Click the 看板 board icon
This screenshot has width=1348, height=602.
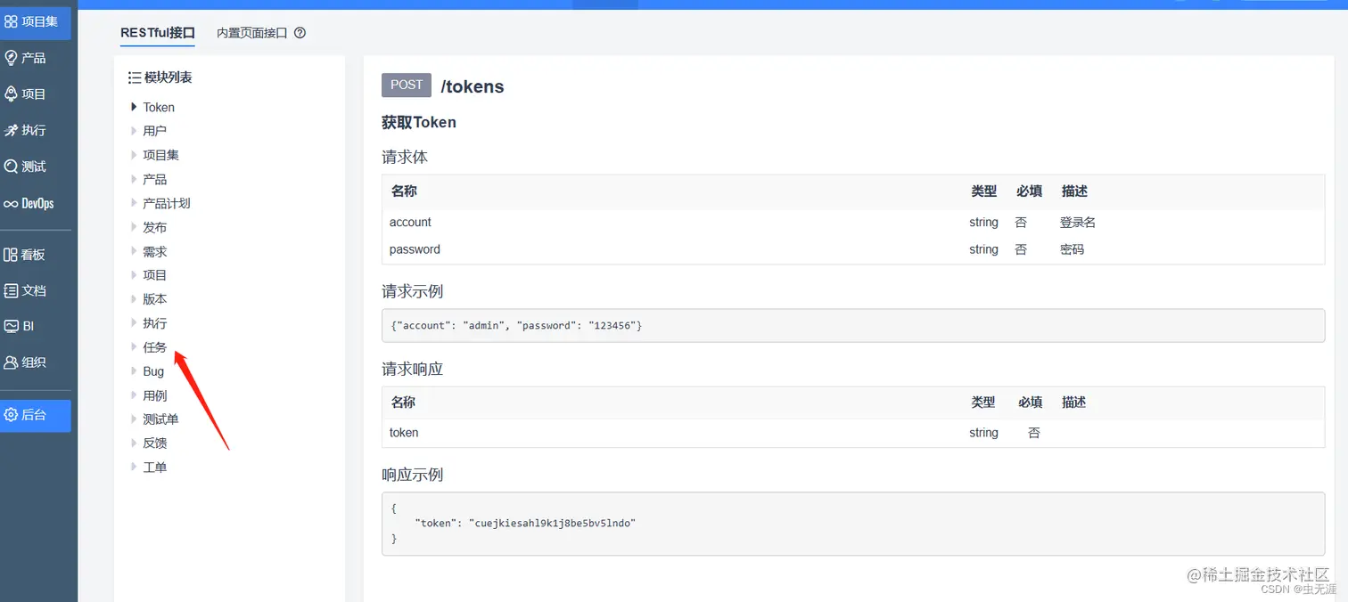11,255
